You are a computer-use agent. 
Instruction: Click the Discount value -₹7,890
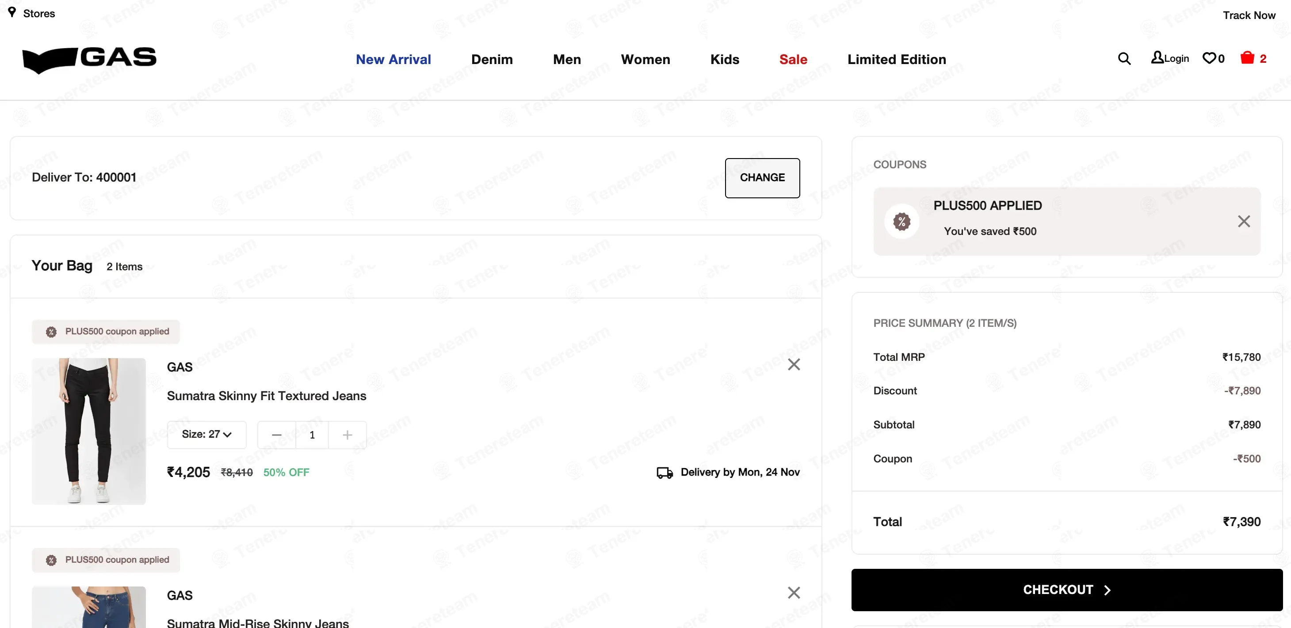[x=1242, y=390]
